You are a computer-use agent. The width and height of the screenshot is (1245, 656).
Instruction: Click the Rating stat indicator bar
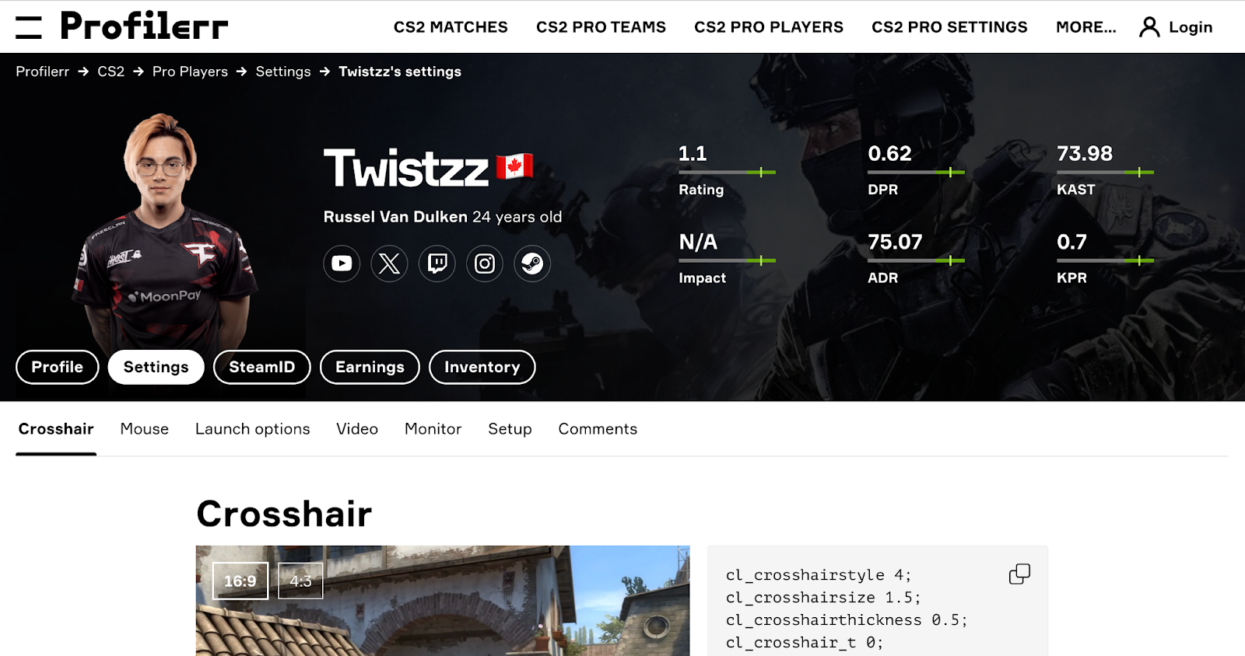tap(727, 172)
